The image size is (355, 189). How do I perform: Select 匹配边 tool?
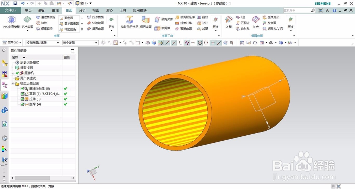(x=242, y=23)
